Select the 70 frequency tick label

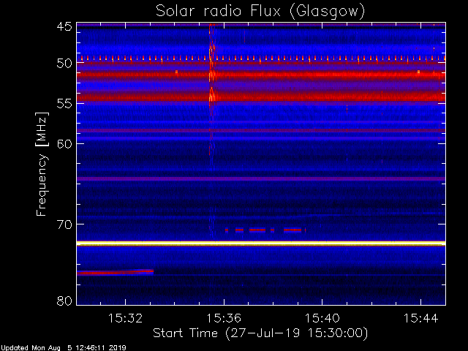[64, 224]
